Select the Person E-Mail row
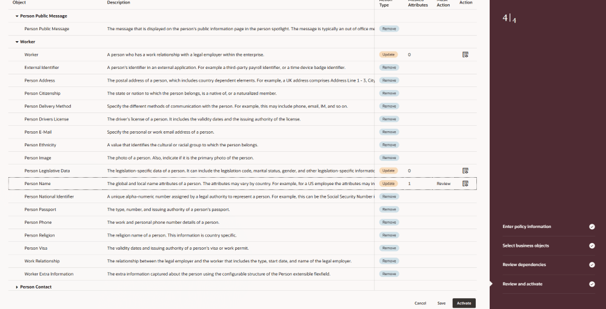This screenshot has height=309, width=606. pyautogui.click(x=242, y=132)
